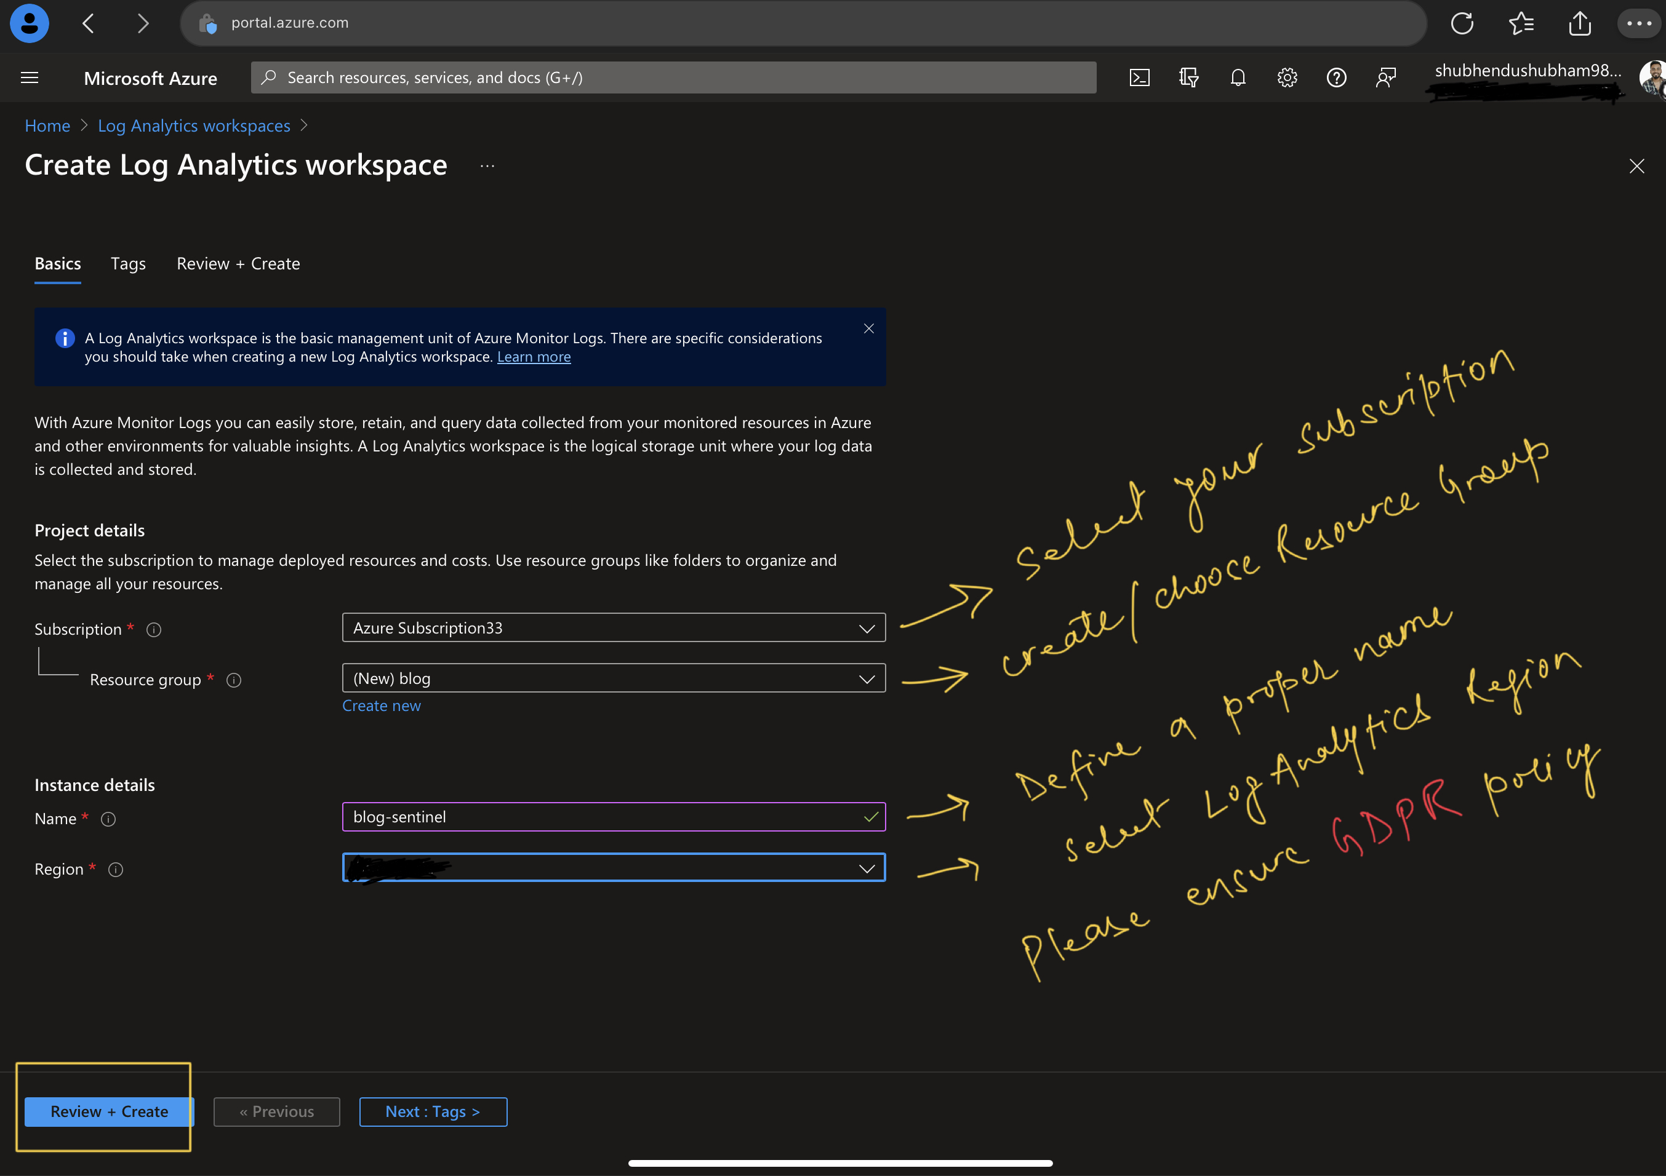The image size is (1666, 1176).
Task: Open the ellipsis menu beside page title
Action: (x=487, y=166)
